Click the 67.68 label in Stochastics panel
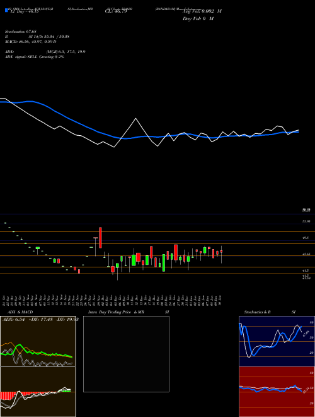 coord(306,333)
